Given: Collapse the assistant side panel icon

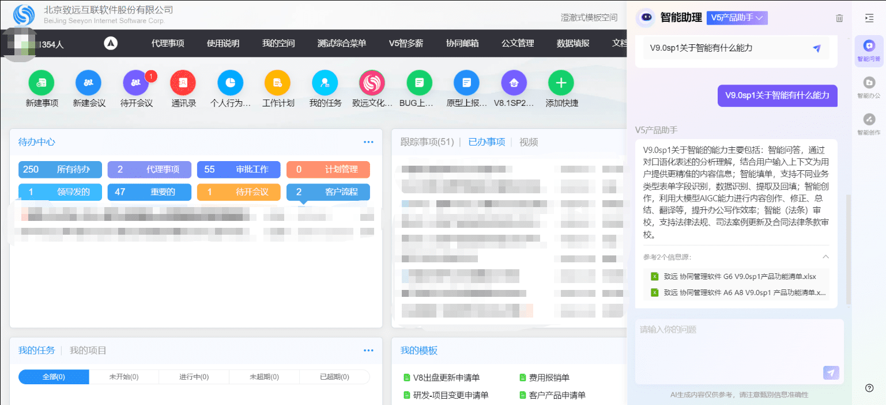Looking at the screenshot, I should (x=869, y=18).
